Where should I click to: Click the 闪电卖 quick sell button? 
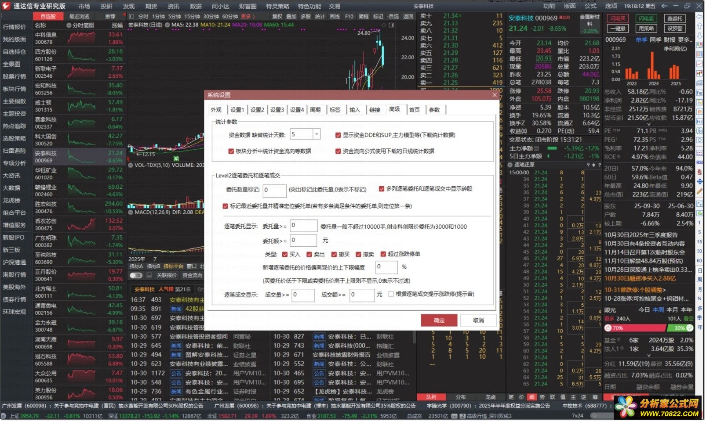(646, 18)
